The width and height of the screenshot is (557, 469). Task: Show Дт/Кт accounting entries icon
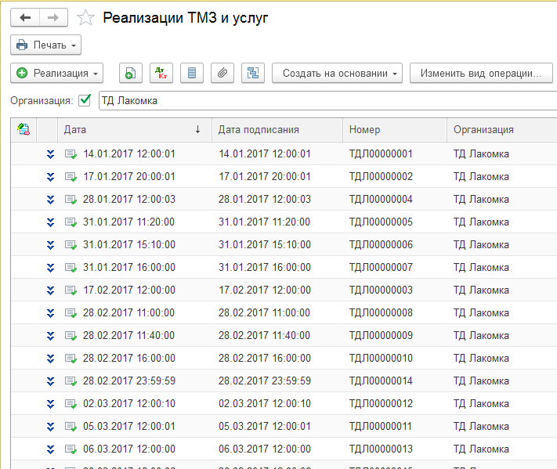pyautogui.click(x=161, y=74)
